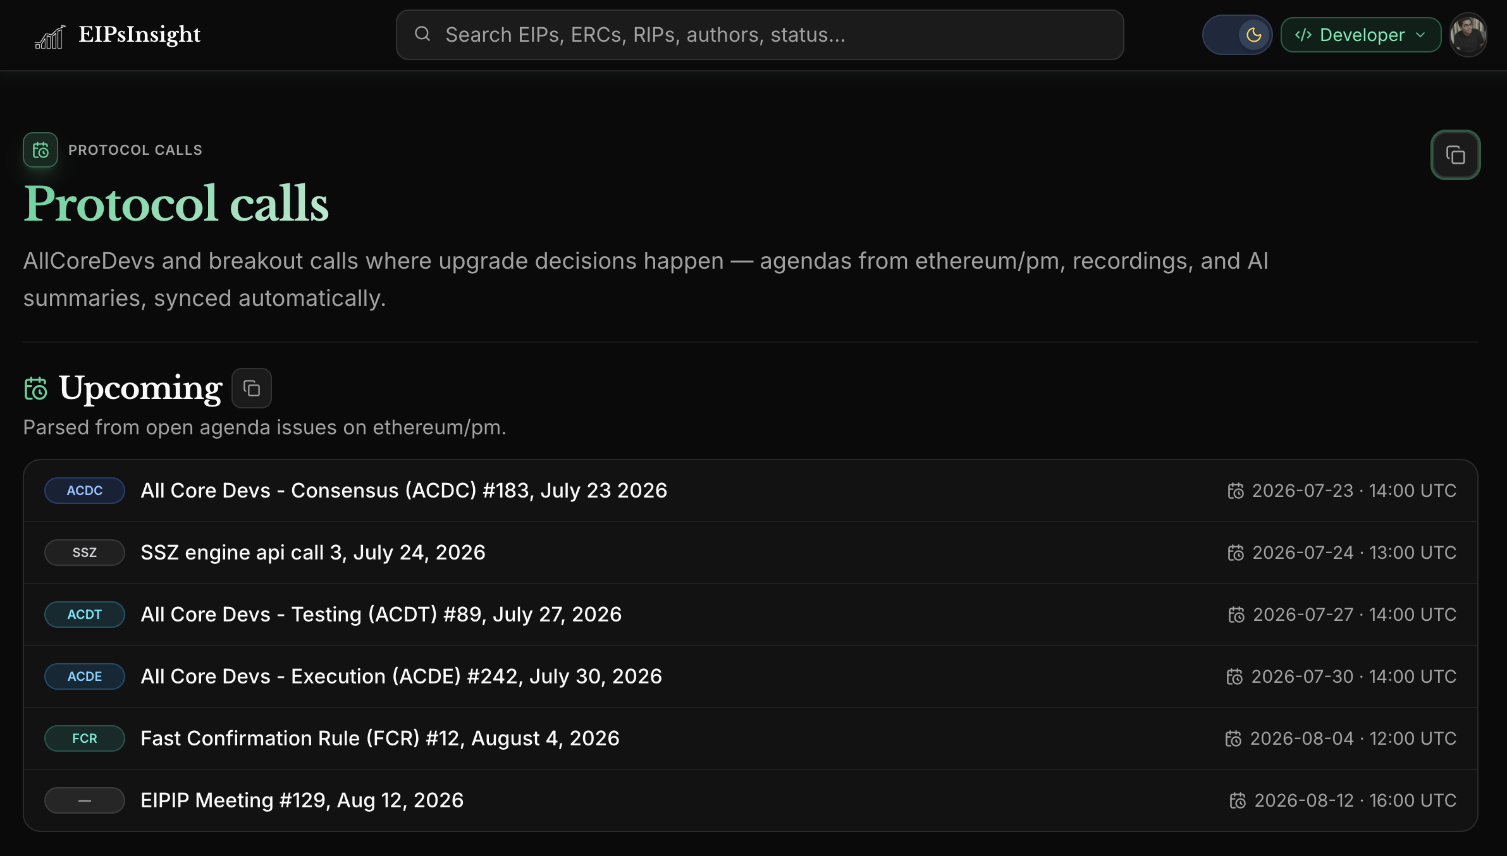This screenshot has width=1507, height=856.
Task: Open the user profile avatar
Action: 1468,35
